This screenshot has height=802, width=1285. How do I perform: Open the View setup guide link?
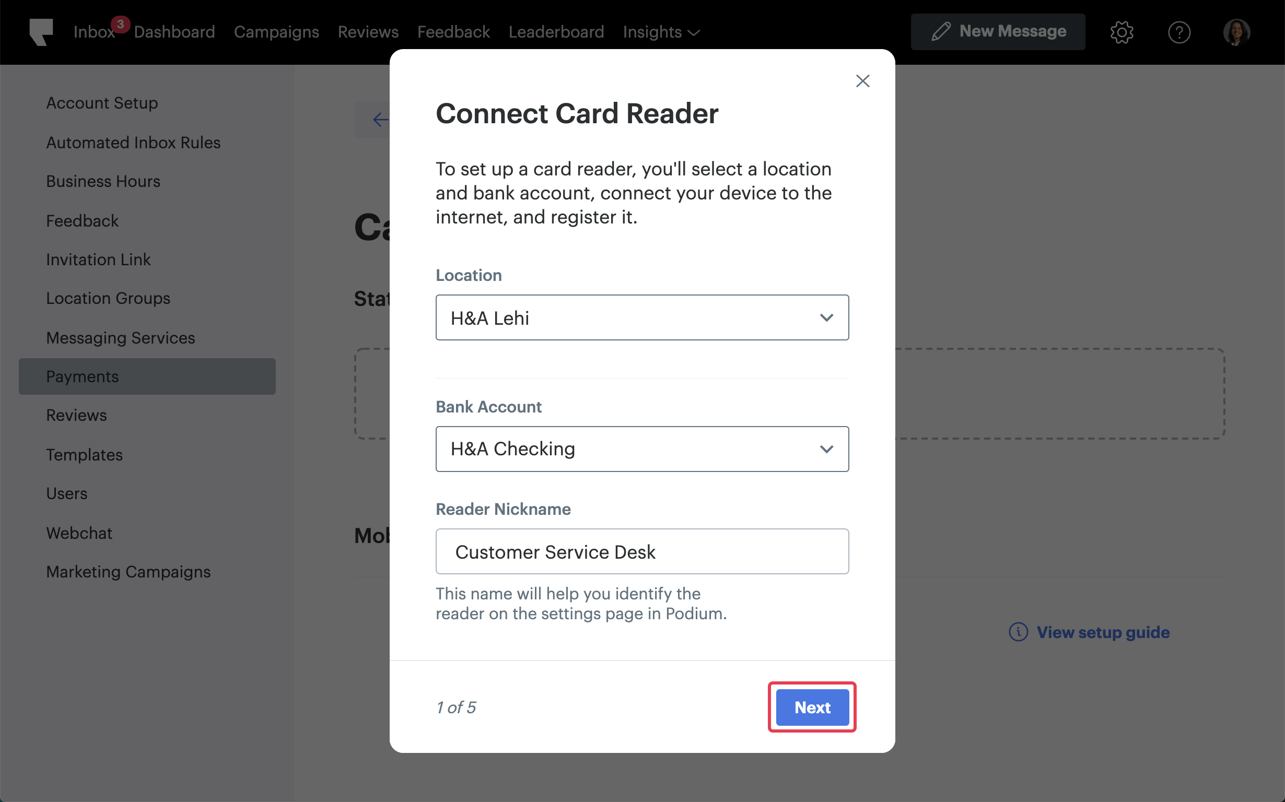(x=1103, y=632)
